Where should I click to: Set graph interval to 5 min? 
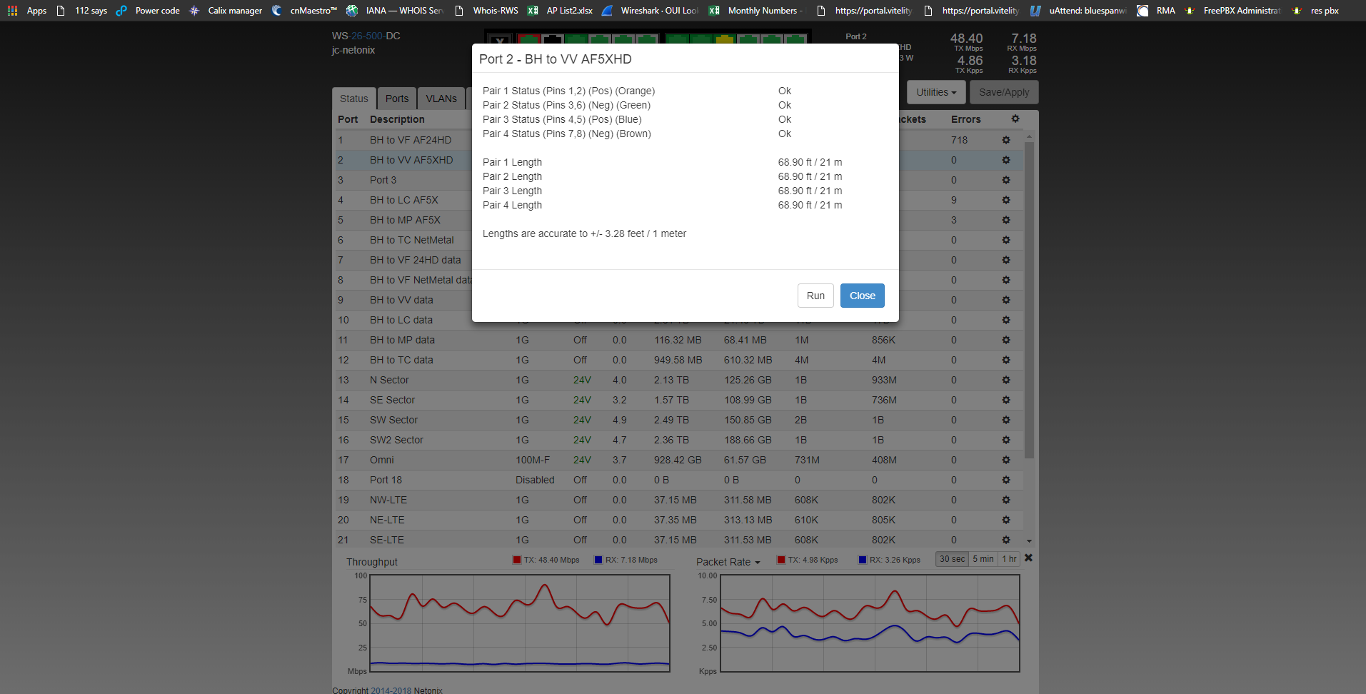point(983,559)
